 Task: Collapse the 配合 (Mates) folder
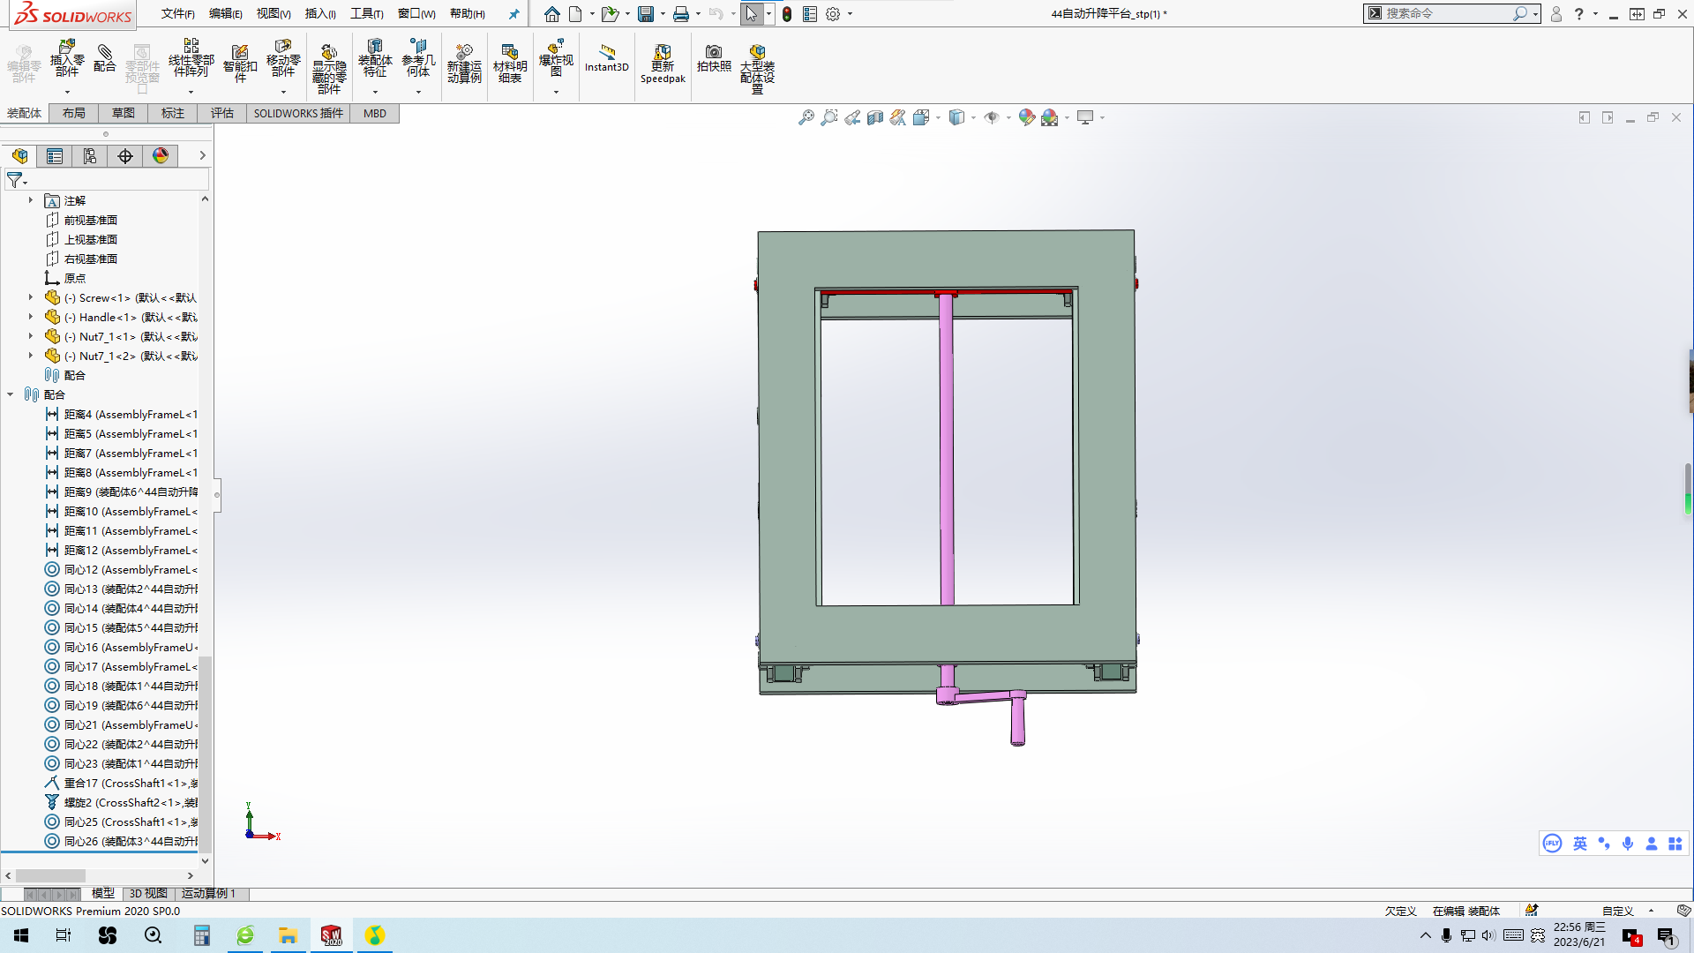11,394
